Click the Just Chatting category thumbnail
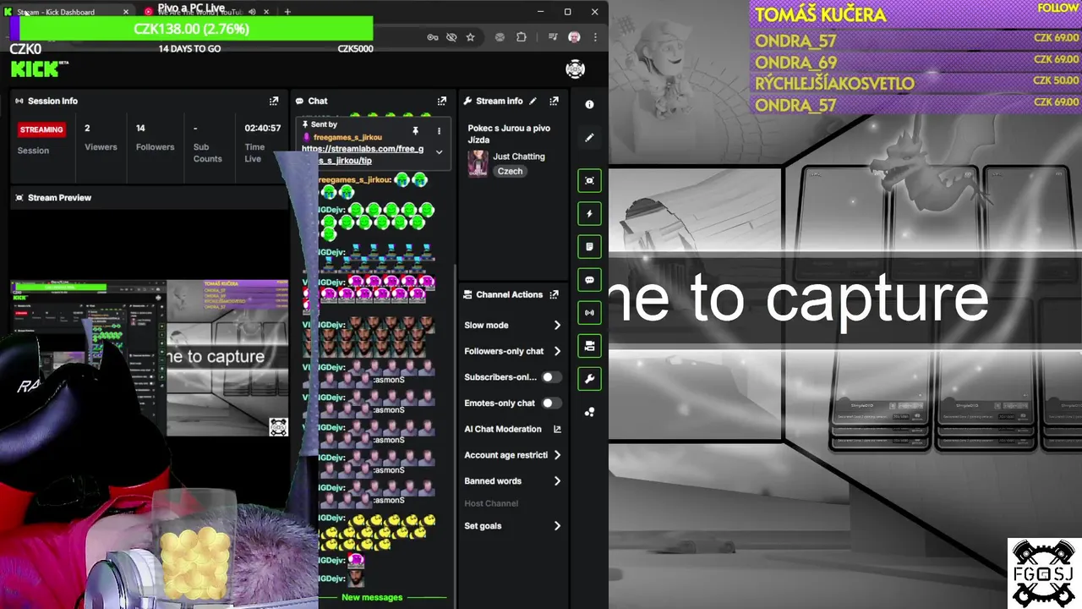This screenshot has height=609, width=1082. coord(478,163)
